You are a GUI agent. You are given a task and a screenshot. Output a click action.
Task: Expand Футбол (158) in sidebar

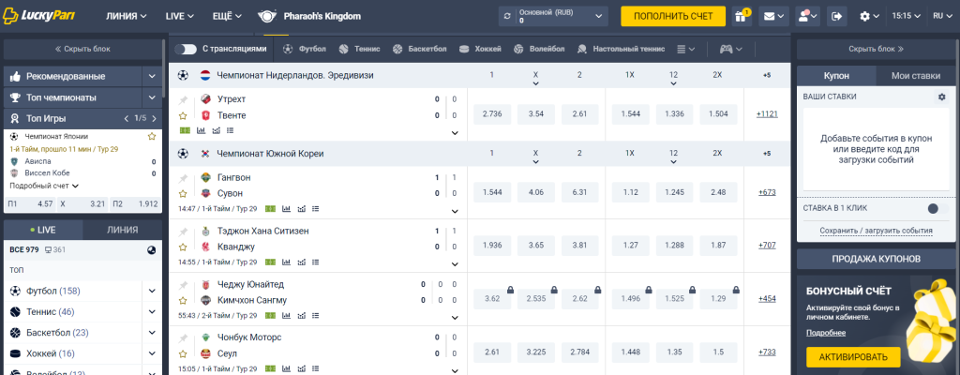point(152,291)
